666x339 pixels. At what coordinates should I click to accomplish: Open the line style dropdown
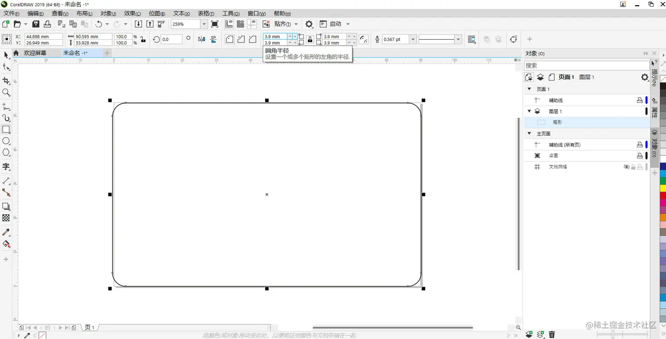pos(458,40)
